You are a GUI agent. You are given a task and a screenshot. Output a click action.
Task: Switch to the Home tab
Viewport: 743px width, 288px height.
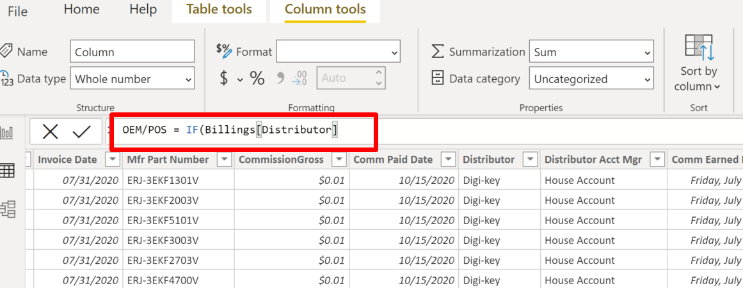[x=81, y=10]
